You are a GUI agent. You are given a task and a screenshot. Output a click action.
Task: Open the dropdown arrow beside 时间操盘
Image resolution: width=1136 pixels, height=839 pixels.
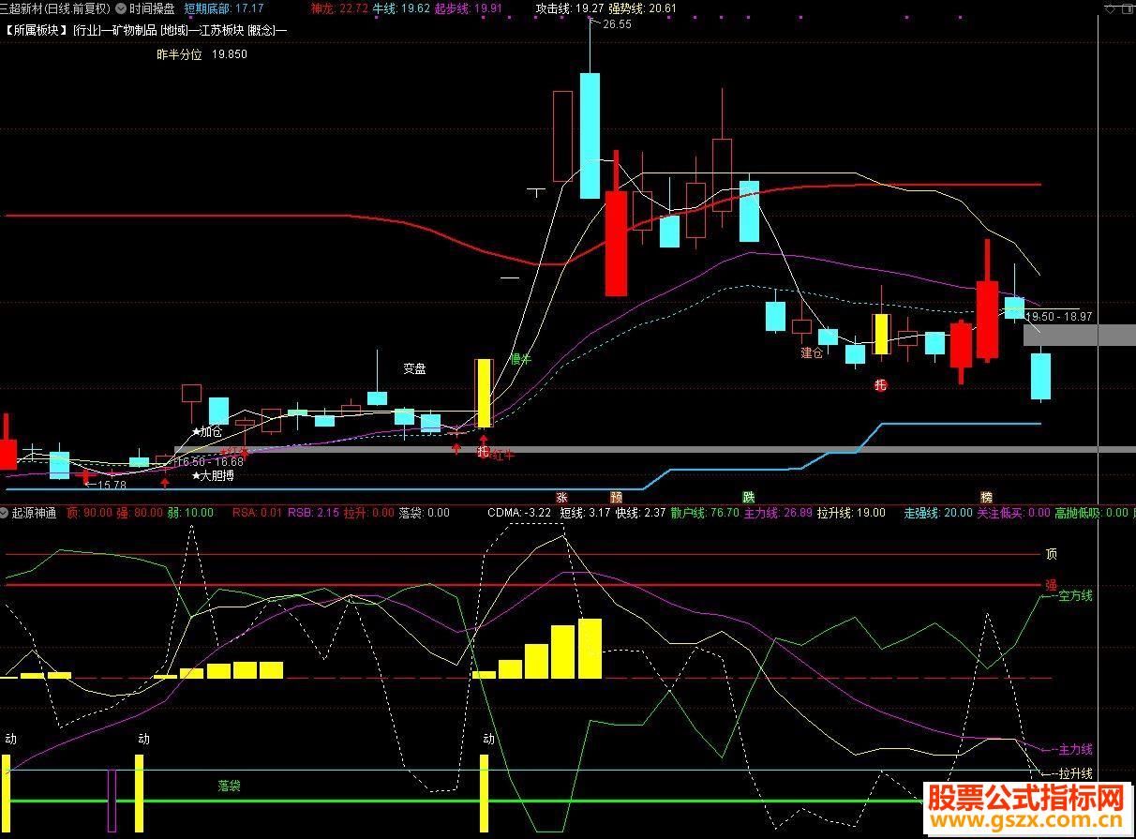[121, 8]
